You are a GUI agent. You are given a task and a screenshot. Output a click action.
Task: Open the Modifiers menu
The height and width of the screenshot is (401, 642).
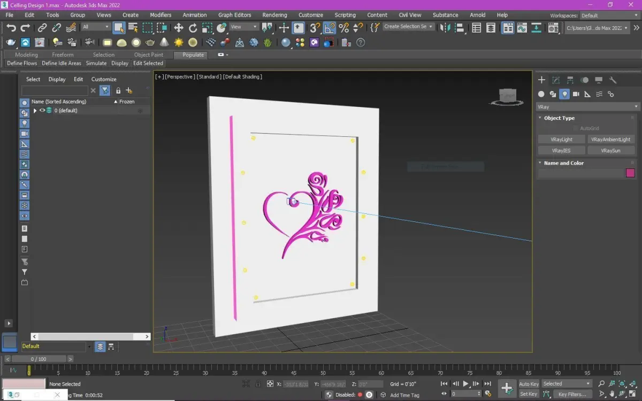tap(160, 15)
